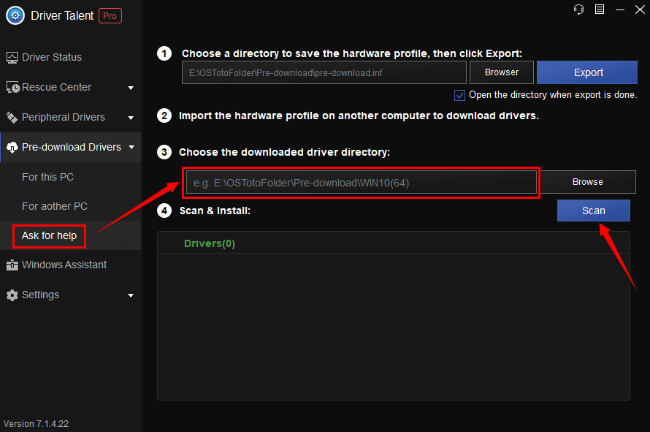The image size is (650, 432).
Task: Click the Driver Talent logo
Action: pyautogui.click(x=15, y=15)
